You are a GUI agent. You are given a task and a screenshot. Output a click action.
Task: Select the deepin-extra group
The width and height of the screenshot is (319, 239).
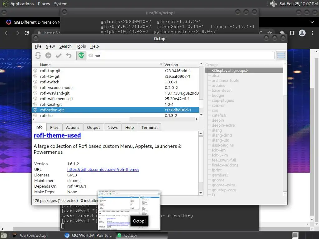click(223, 125)
